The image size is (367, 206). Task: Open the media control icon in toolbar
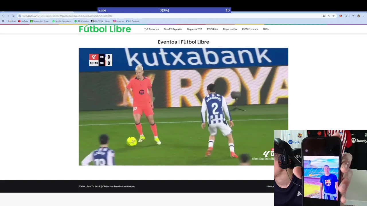click(x=353, y=16)
